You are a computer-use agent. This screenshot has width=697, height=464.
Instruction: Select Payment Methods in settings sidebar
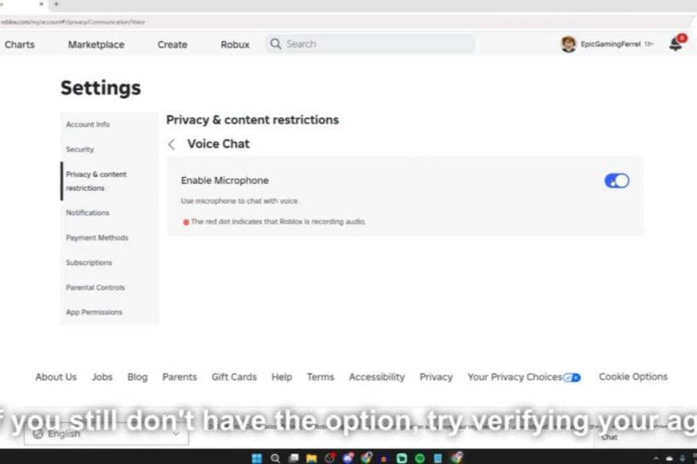(97, 238)
